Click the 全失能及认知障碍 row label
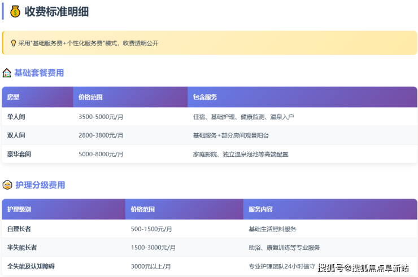The height and width of the screenshot is (277, 418). click(x=31, y=266)
